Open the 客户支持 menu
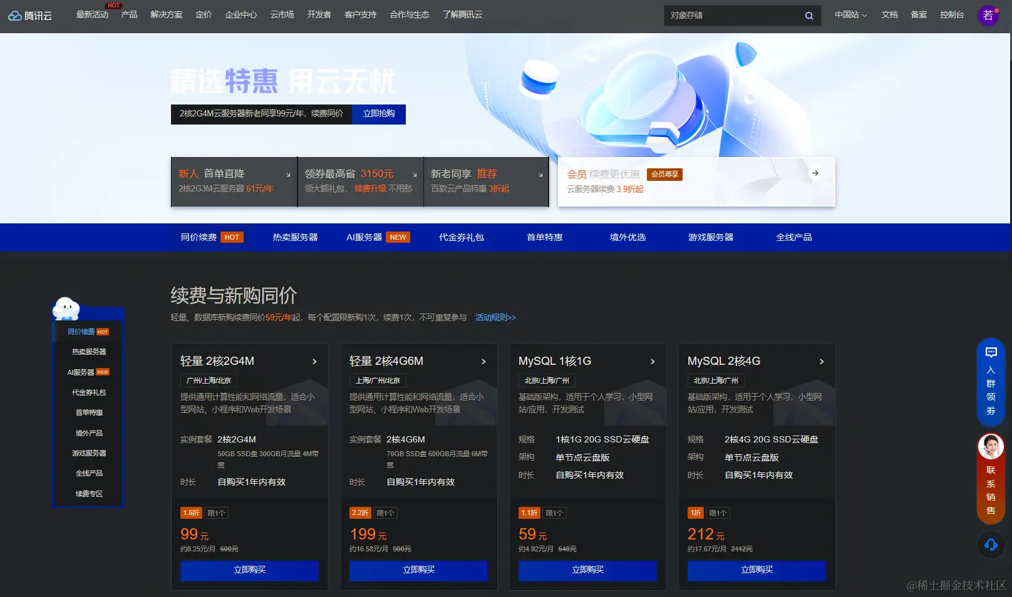1012x597 pixels. tap(360, 15)
